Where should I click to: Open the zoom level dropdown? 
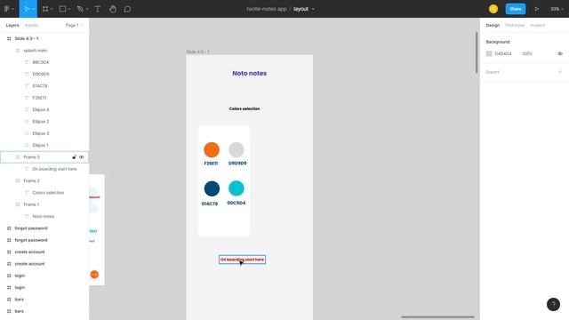pyautogui.click(x=557, y=9)
